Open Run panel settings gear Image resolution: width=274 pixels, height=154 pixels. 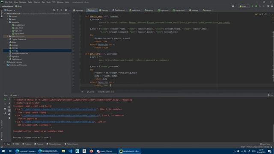268,95
